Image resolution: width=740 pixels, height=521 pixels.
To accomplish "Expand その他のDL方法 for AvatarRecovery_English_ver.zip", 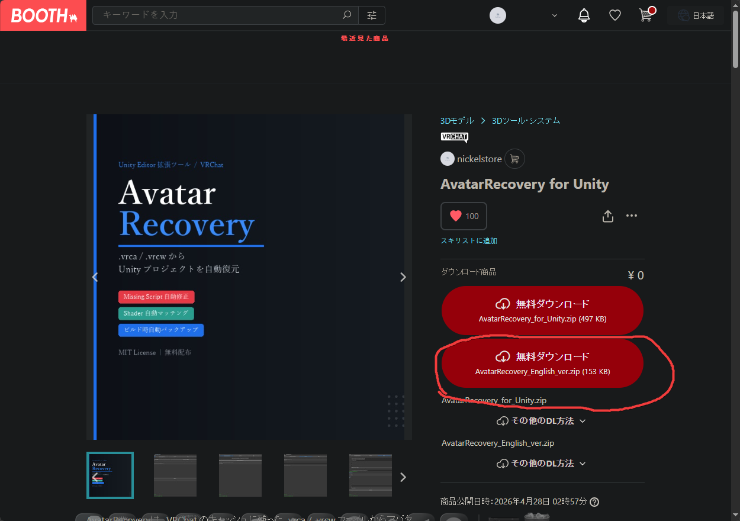I will 541,464.
